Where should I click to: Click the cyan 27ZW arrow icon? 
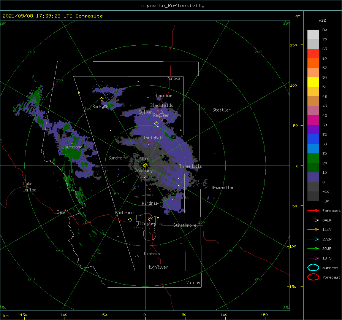click(x=313, y=239)
